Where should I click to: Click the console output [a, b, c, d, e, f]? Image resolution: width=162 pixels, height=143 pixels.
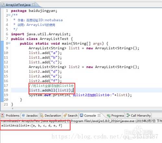(47, 126)
